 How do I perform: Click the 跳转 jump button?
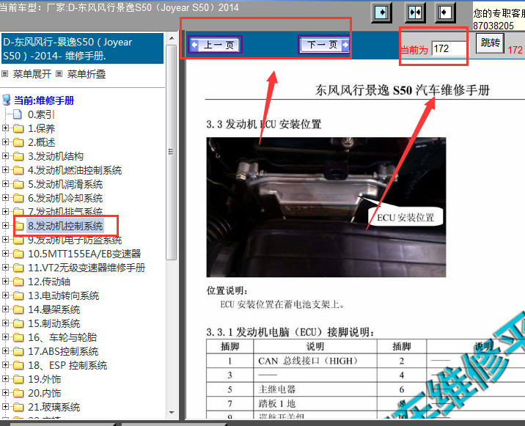pyautogui.click(x=491, y=43)
